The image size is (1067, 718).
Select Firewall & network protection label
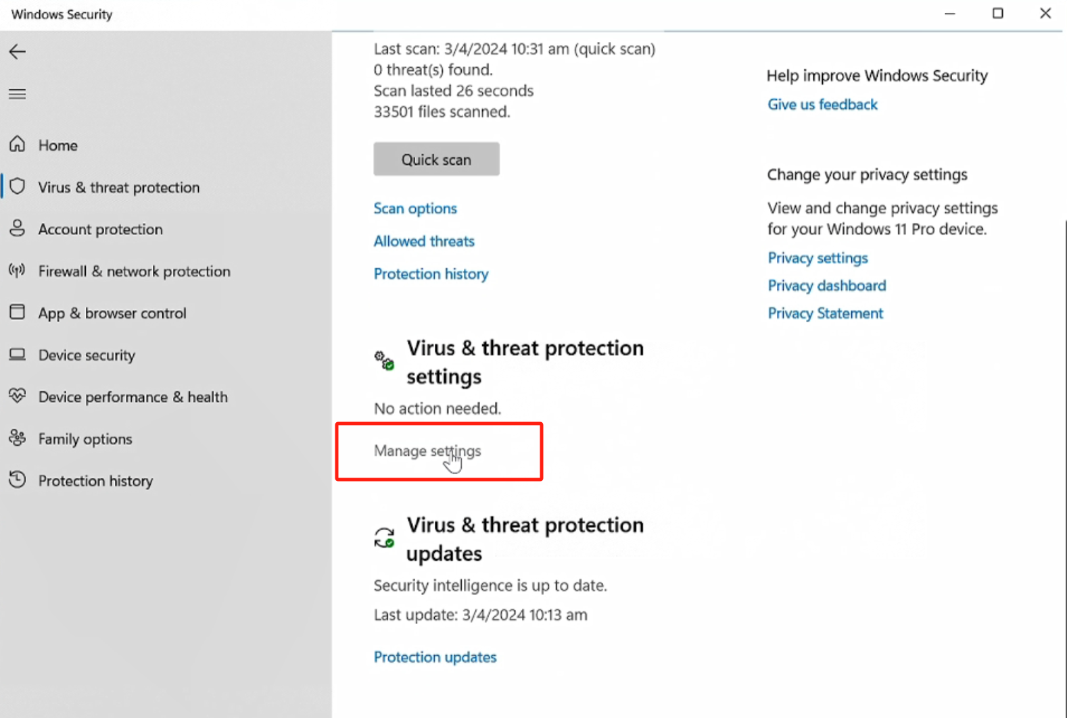click(x=134, y=272)
